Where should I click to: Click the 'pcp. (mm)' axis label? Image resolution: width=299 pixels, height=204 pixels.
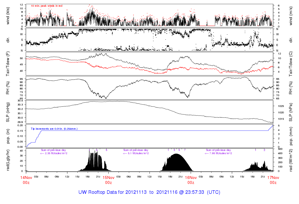pyautogui.click(x=291, y=136)
